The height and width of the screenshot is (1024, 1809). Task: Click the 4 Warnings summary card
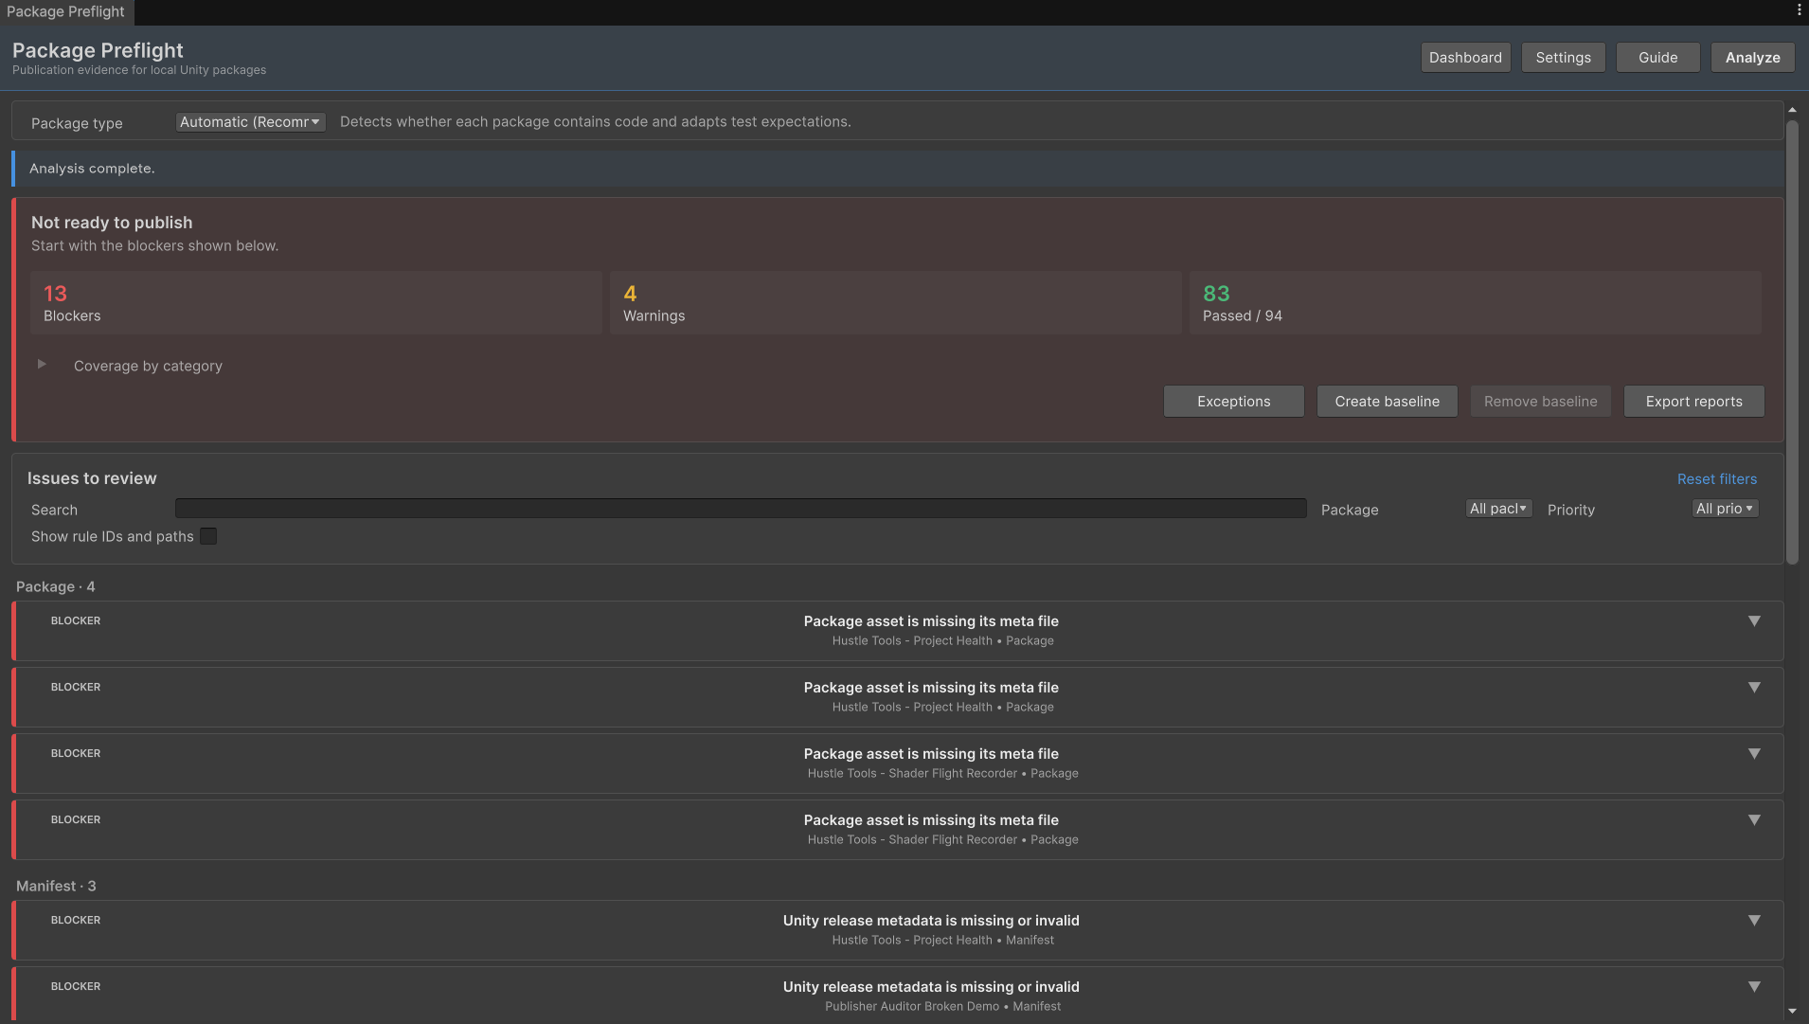point(896,303)
